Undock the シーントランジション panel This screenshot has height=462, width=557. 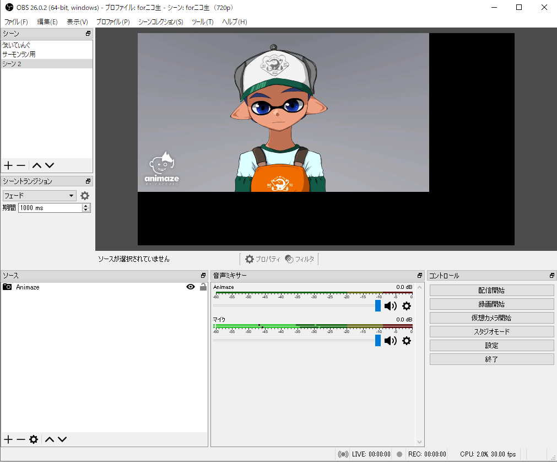88,181
